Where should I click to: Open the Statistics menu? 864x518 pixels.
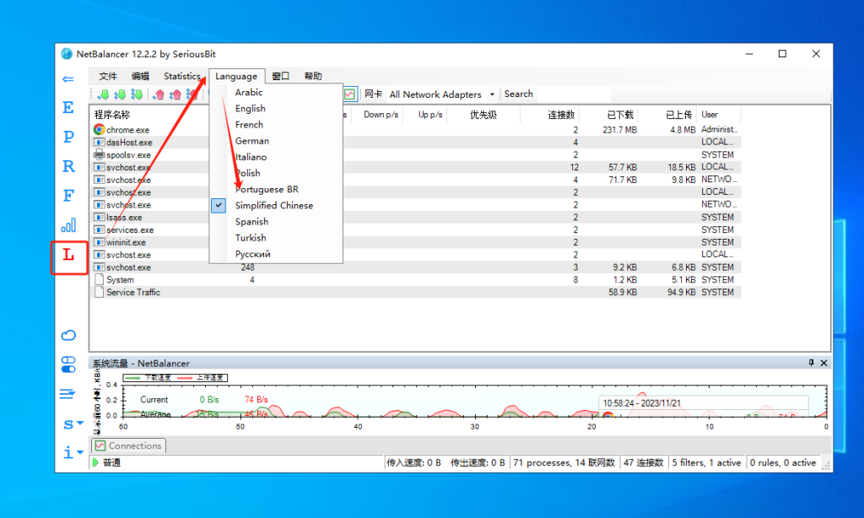coord(182,76)
